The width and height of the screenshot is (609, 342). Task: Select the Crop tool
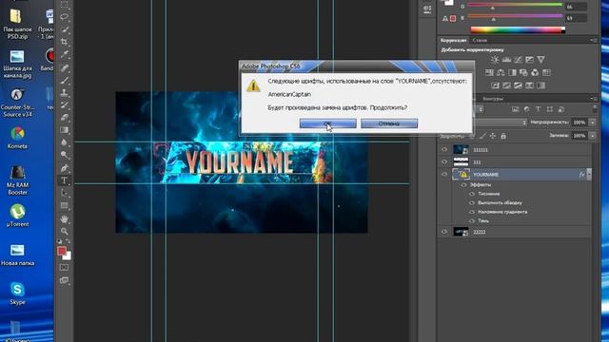(x=65, y=42)
